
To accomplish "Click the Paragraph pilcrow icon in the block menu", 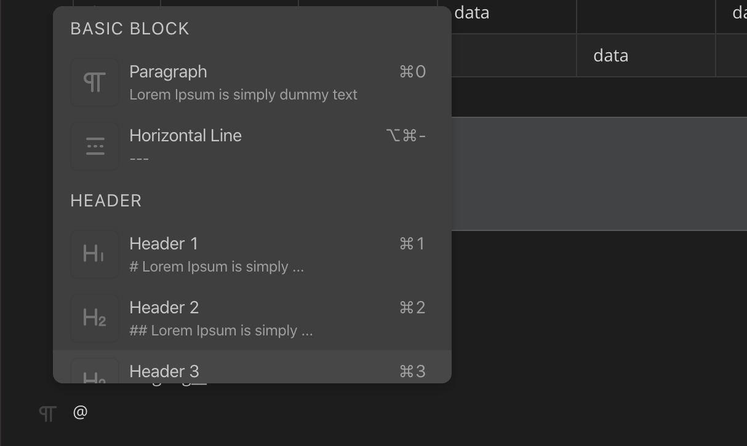I will click(x=95, y=82).
